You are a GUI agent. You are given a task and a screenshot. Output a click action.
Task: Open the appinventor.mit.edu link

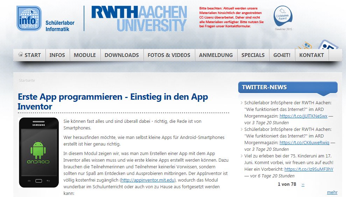pyautogui.click(x=148, y=180)
